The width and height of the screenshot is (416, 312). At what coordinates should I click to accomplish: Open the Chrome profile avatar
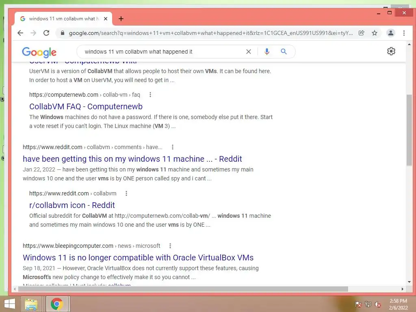(x=391, y=33)
